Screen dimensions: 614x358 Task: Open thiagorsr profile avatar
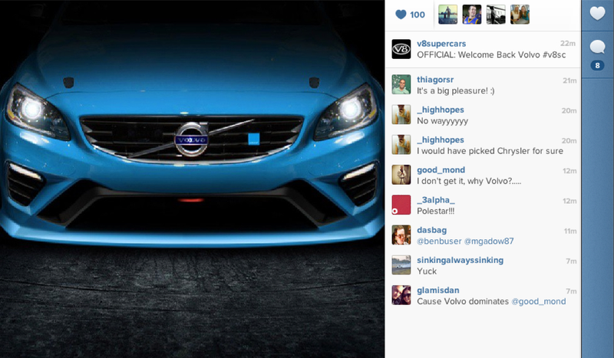[401, 84]
